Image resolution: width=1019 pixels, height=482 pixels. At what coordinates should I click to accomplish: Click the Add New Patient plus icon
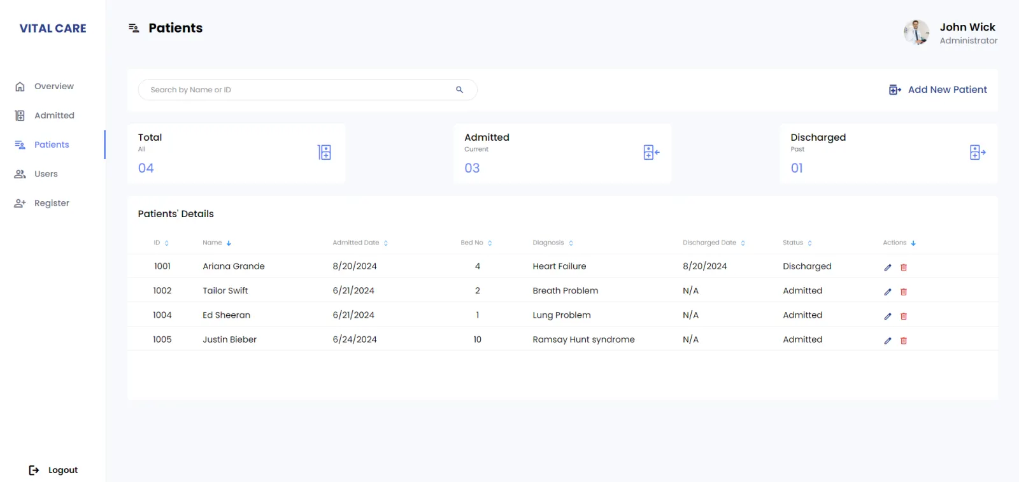click(x=895, y=90)
